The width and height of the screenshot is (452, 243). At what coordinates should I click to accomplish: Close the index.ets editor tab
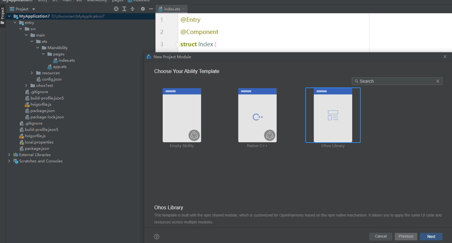(x=184, y=9)
